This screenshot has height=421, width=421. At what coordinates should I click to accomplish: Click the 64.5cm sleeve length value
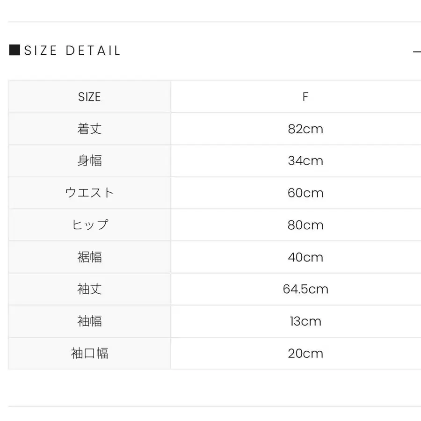coord(305,289)
